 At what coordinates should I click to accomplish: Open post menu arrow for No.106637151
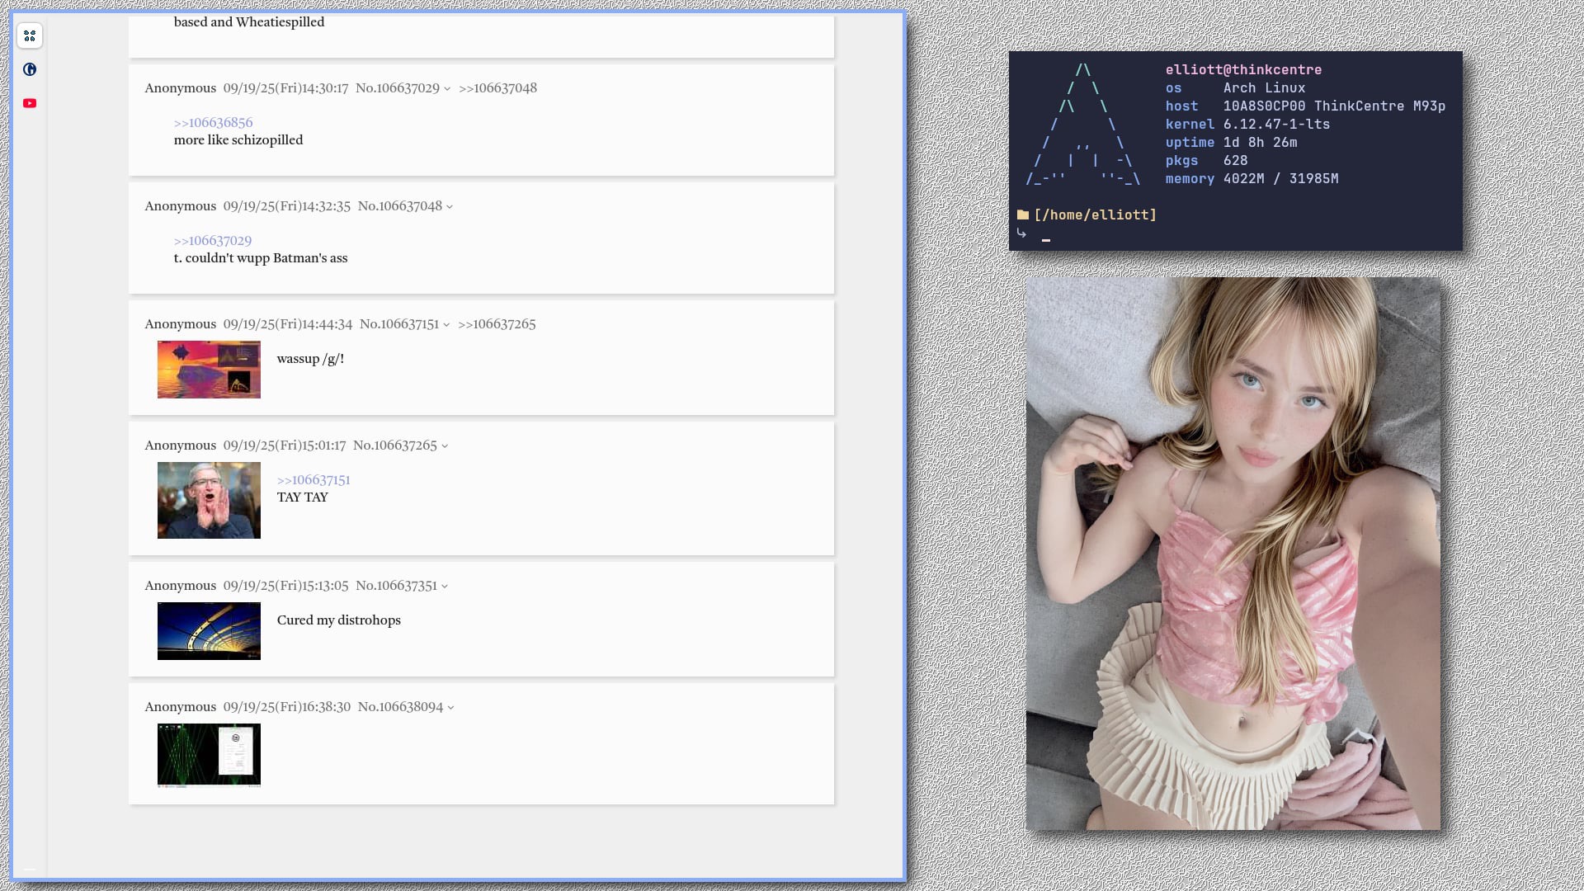point(446,325)
